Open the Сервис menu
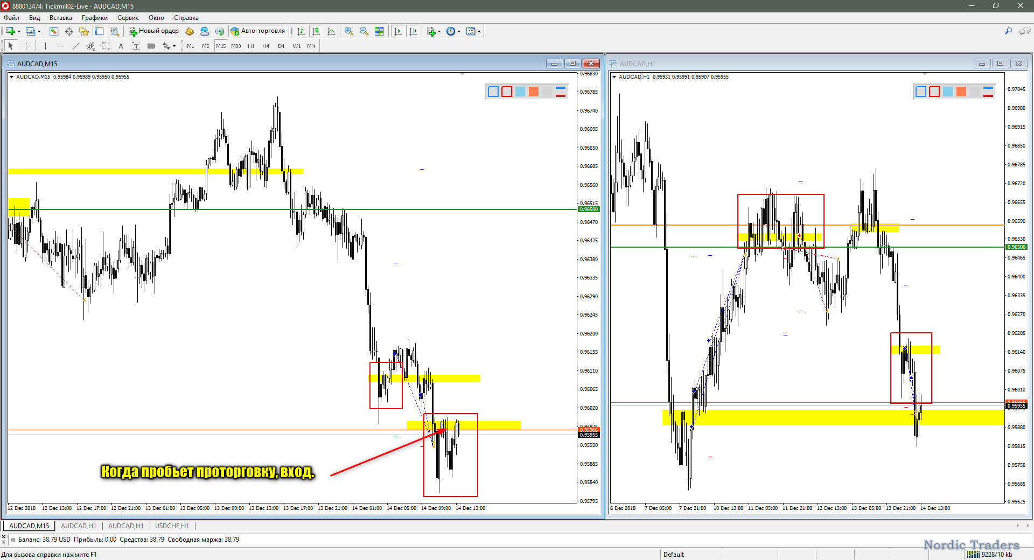This screenshot has height=560, width=1034. [128, 18]
